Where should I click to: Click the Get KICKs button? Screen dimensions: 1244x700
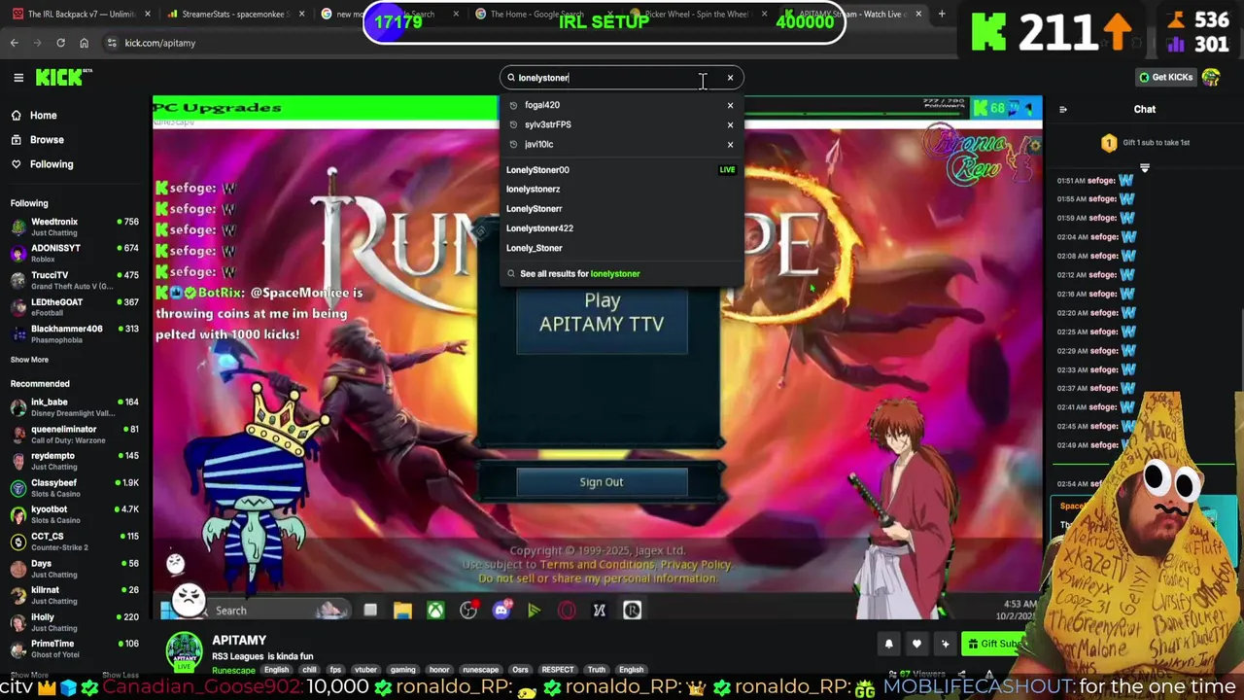[1165, 78]
